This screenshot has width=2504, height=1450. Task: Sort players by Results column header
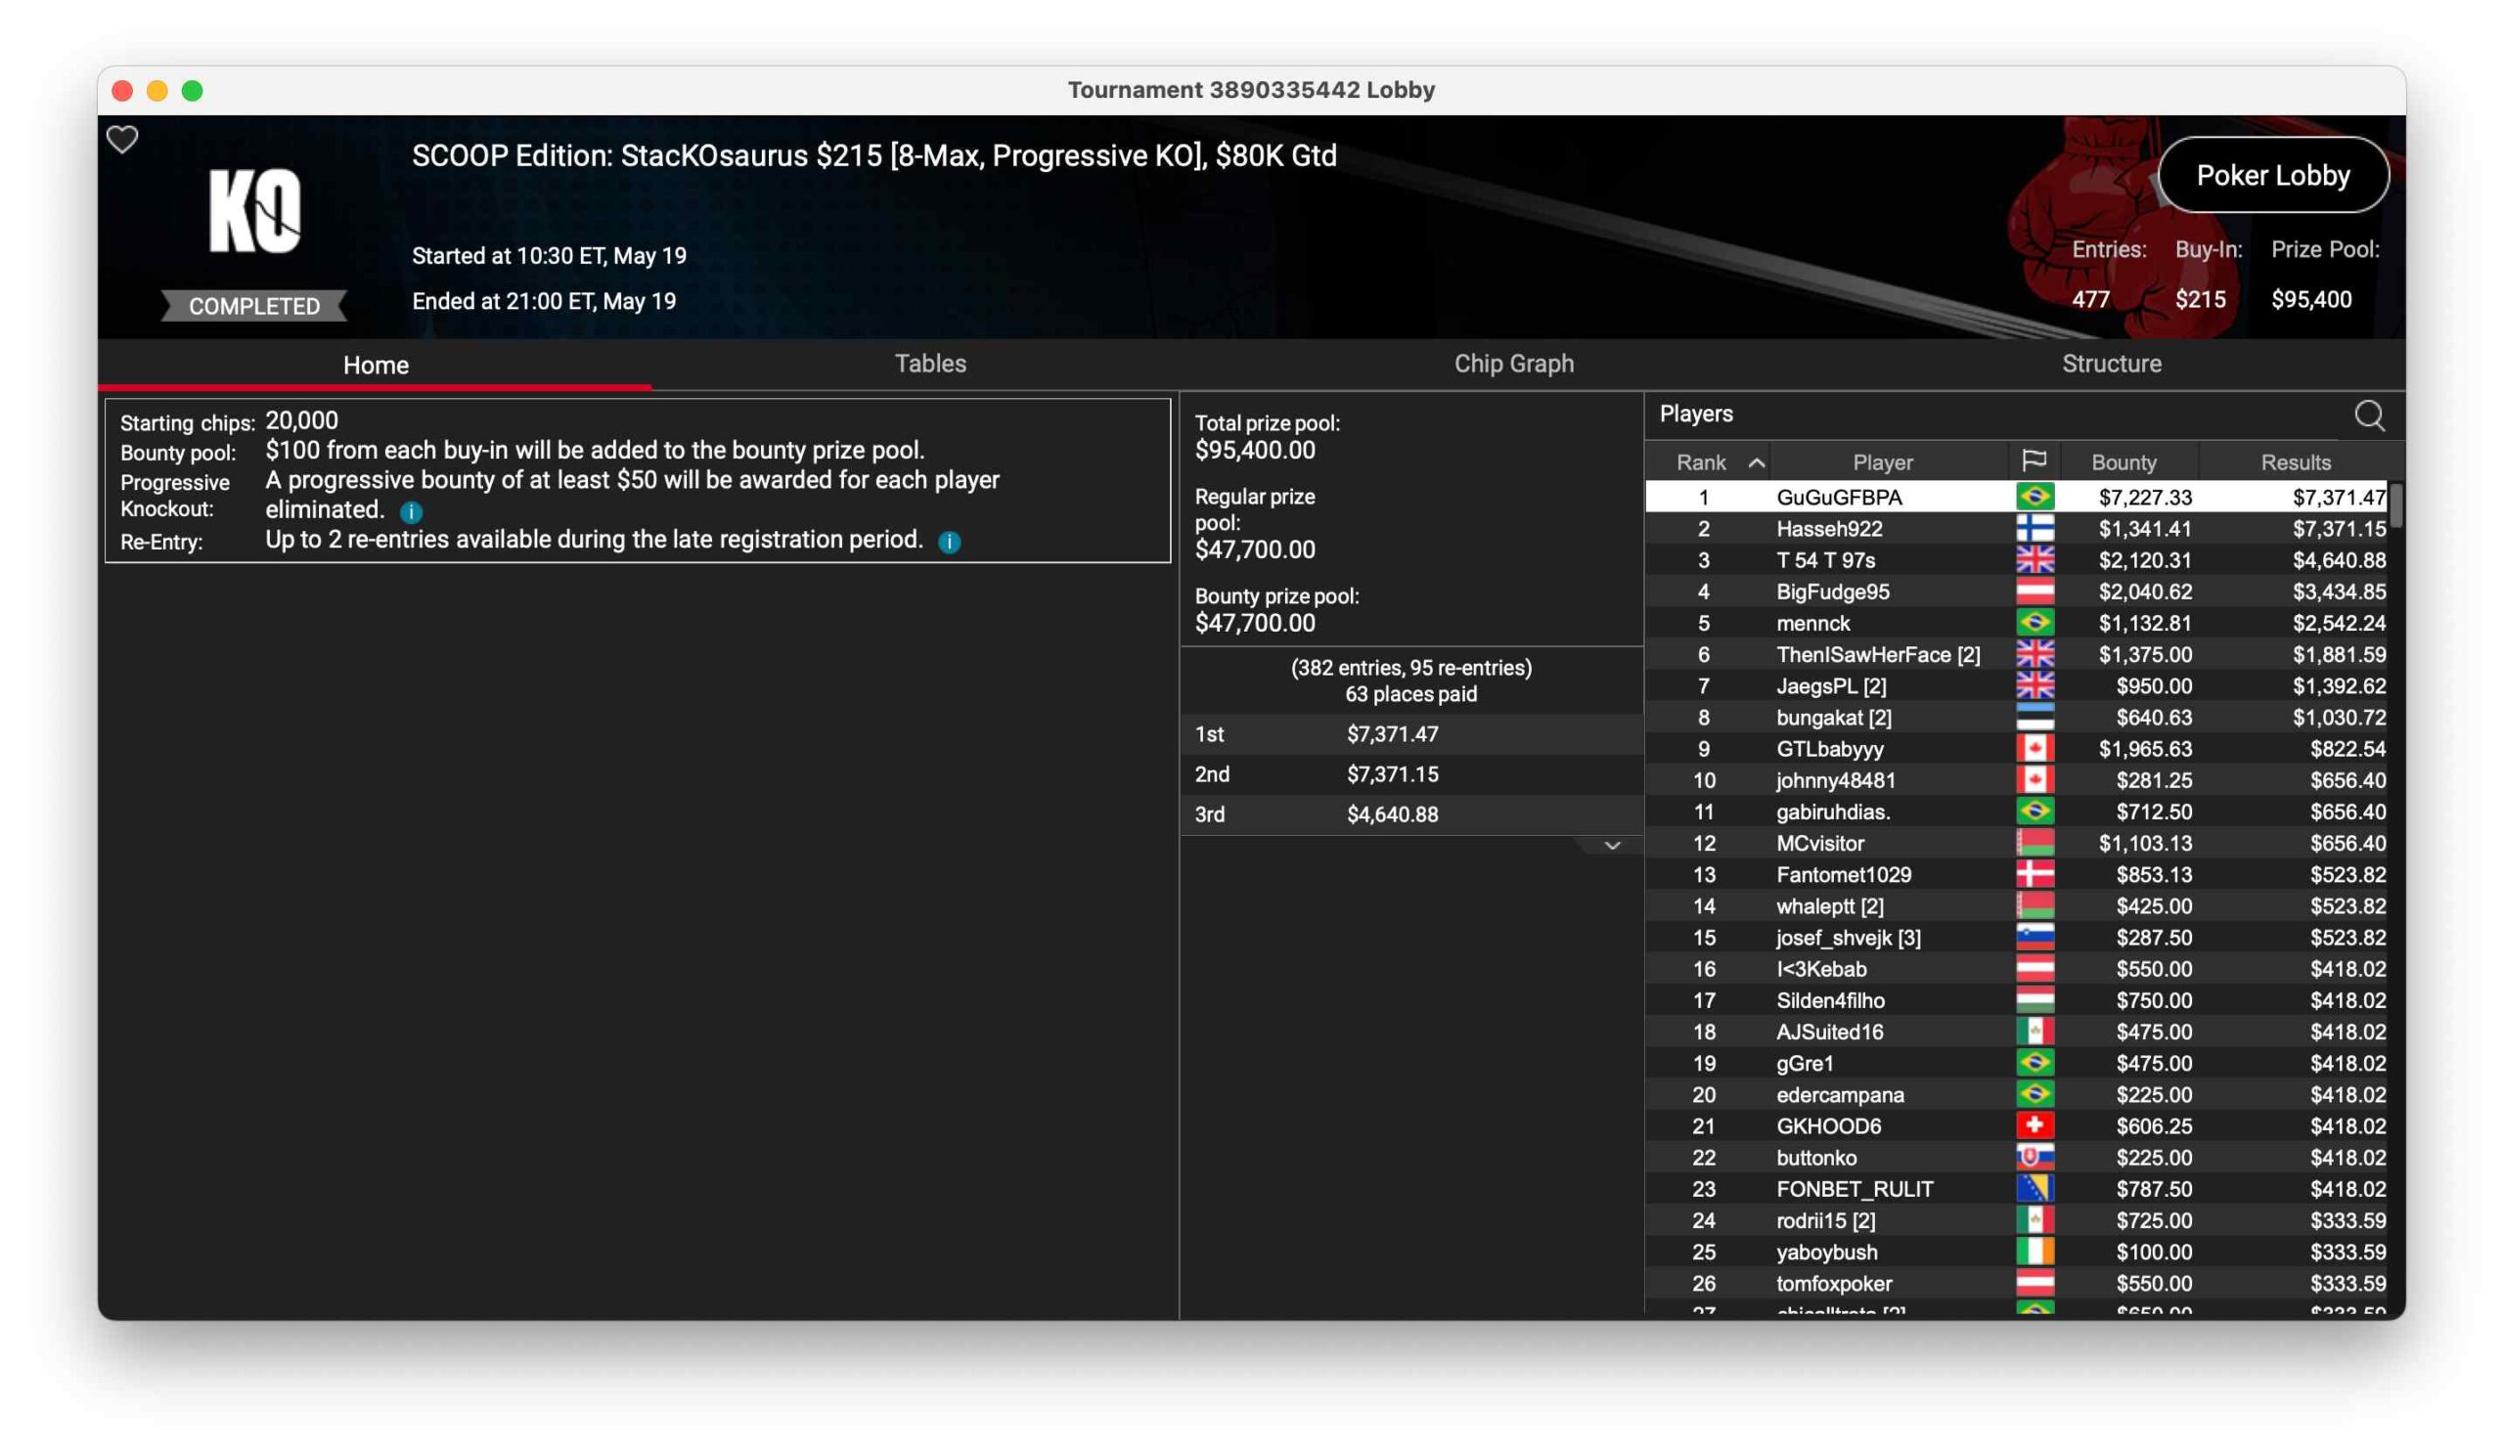click(2295, 462)
